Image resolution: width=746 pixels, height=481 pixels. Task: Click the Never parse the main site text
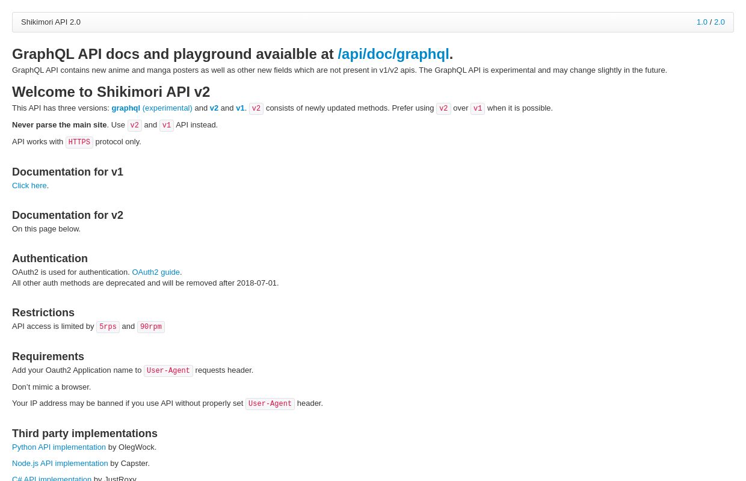pyautogui.click(x=60, y=125)
